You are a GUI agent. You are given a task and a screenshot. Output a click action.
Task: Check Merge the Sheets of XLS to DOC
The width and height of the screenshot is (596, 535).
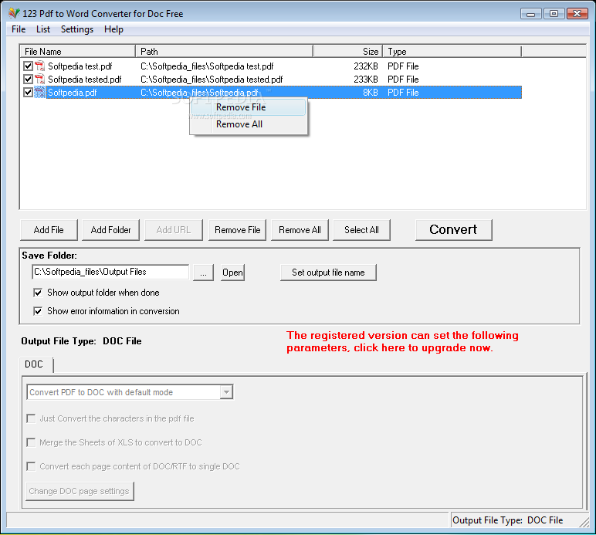click(31, 442)
